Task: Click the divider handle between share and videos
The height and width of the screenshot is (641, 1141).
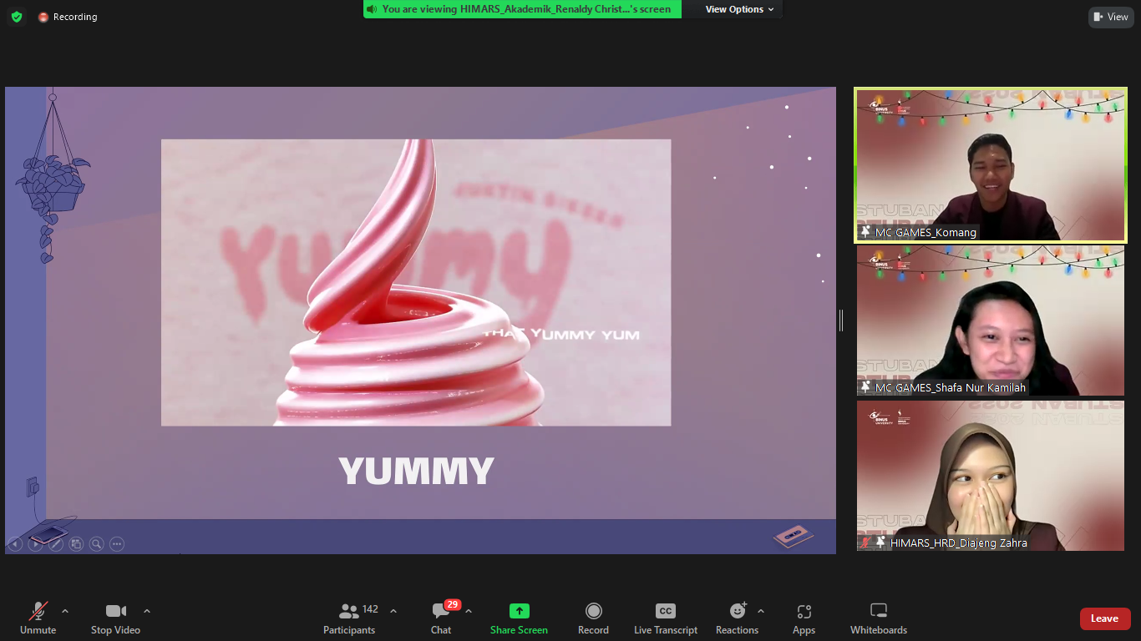Action: (x=841, y=320)
